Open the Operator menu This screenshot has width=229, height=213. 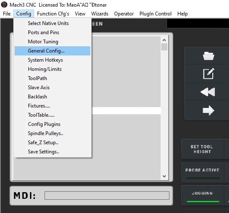point(124,14)
